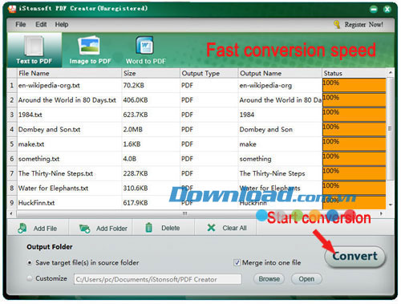
Task: Select file HuckFinn.txt
Action: [36, 203]
